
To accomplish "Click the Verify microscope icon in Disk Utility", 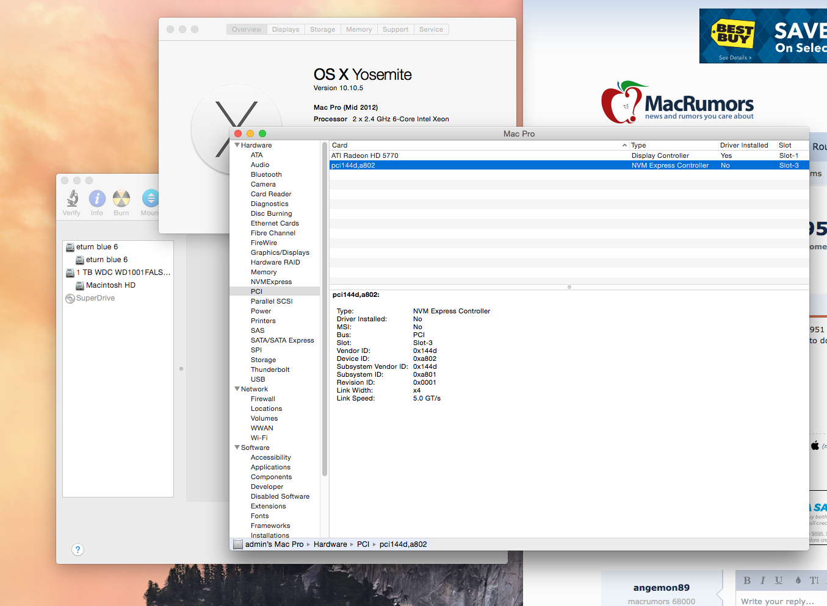I will 72,198.
